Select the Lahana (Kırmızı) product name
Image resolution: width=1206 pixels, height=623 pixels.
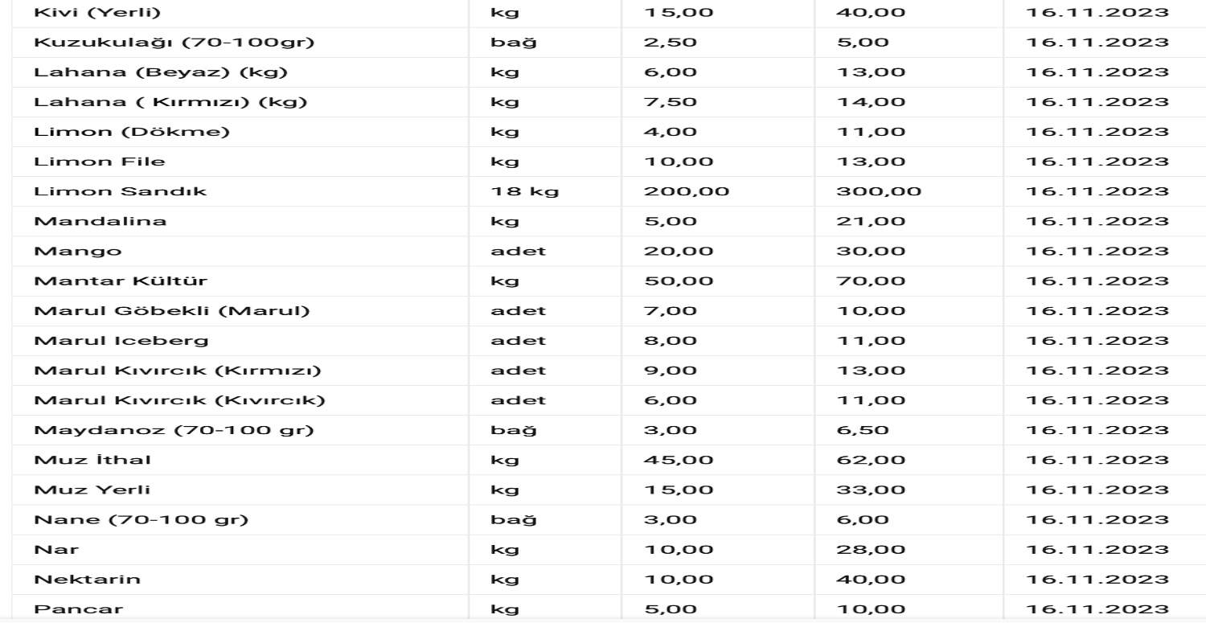coord(170,103)
